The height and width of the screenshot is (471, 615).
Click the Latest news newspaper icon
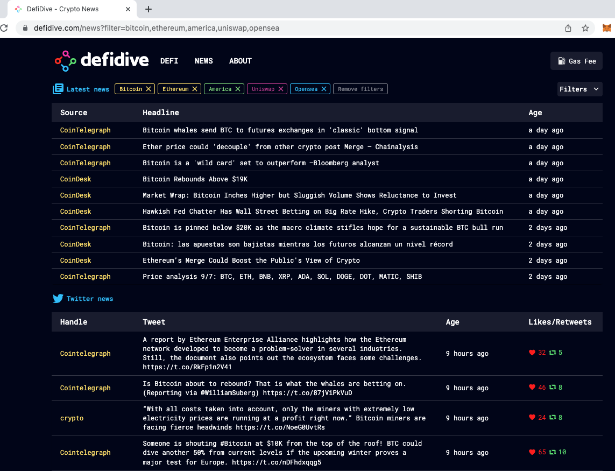point(58,89)
